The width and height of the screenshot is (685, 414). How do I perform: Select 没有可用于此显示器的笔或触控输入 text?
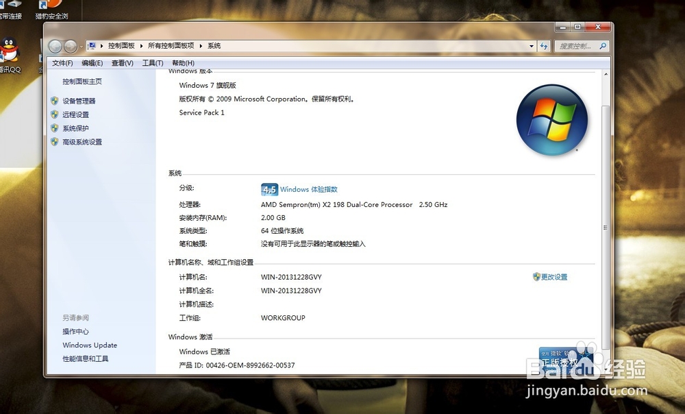click(313, 243)
